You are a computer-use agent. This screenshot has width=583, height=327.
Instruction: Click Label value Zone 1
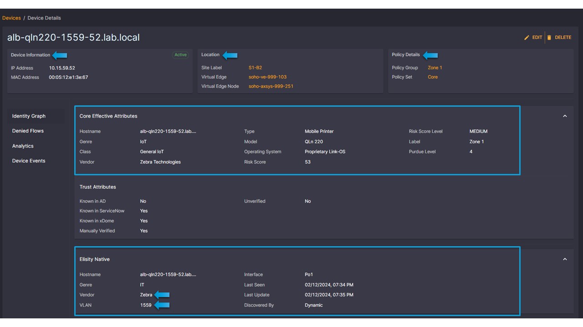click(x=476, y=142)
